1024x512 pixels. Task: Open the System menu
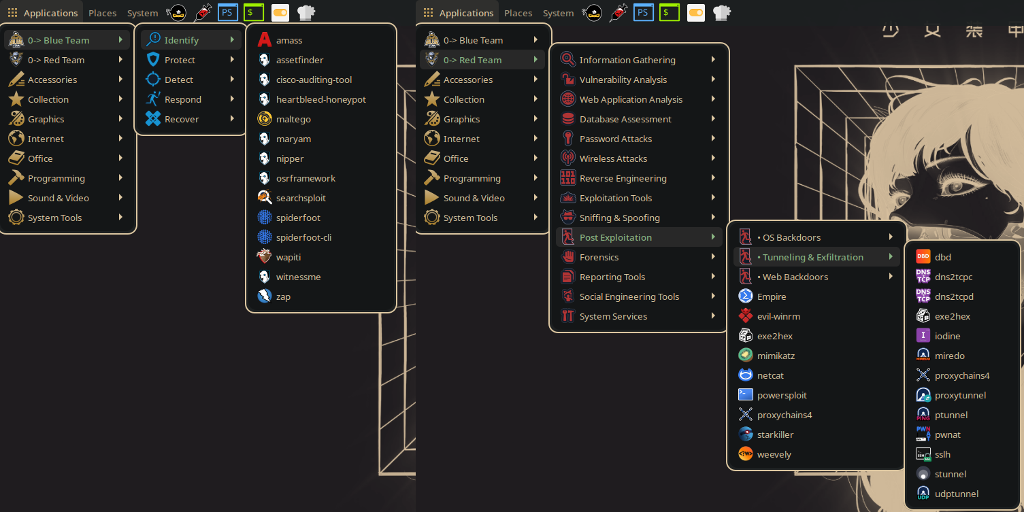click(x=142, y=12)
